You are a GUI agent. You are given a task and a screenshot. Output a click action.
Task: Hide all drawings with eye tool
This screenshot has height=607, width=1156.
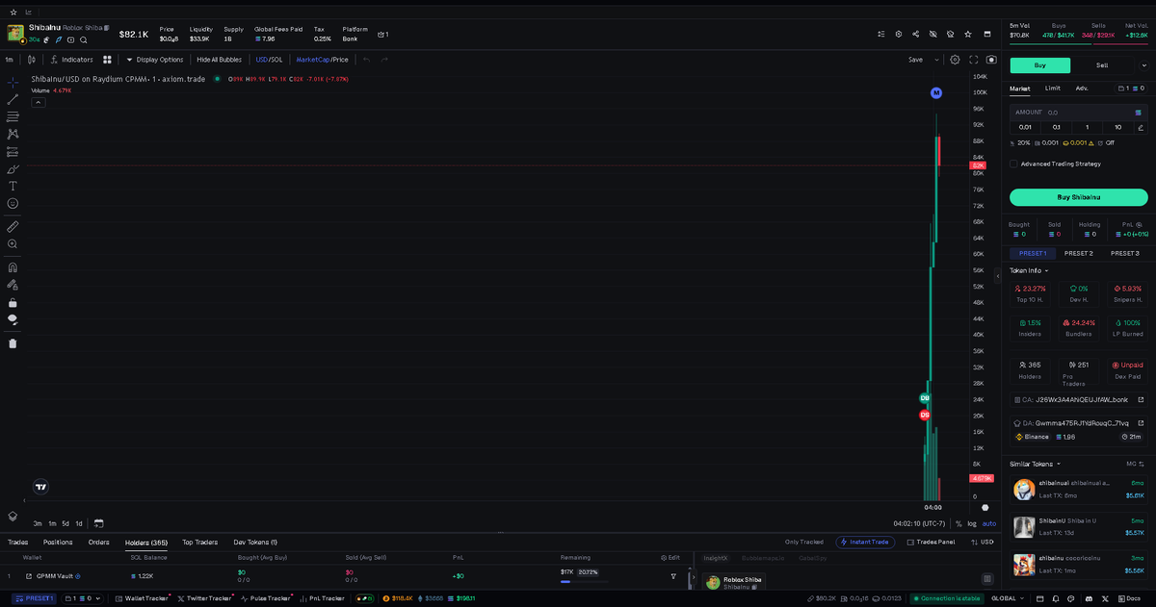13,319
